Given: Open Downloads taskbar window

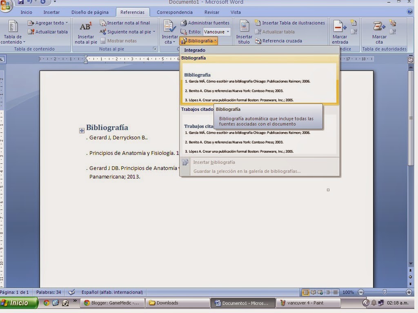Looking at the screenshot, I should pos(177,303).
